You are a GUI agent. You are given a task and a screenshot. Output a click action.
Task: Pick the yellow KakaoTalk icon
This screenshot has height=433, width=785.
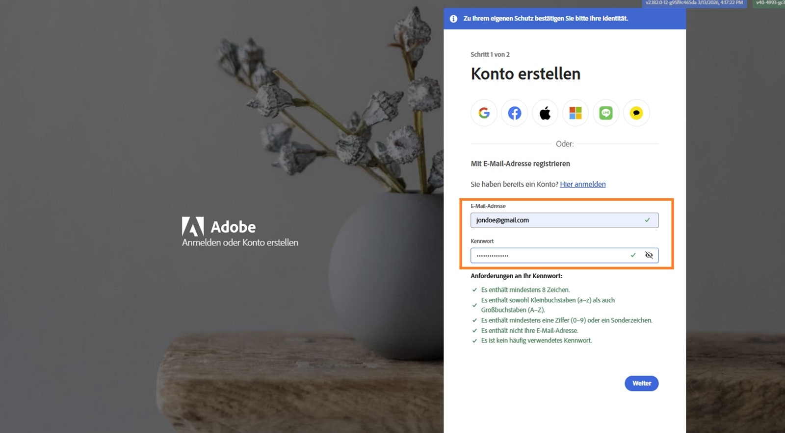636,113
